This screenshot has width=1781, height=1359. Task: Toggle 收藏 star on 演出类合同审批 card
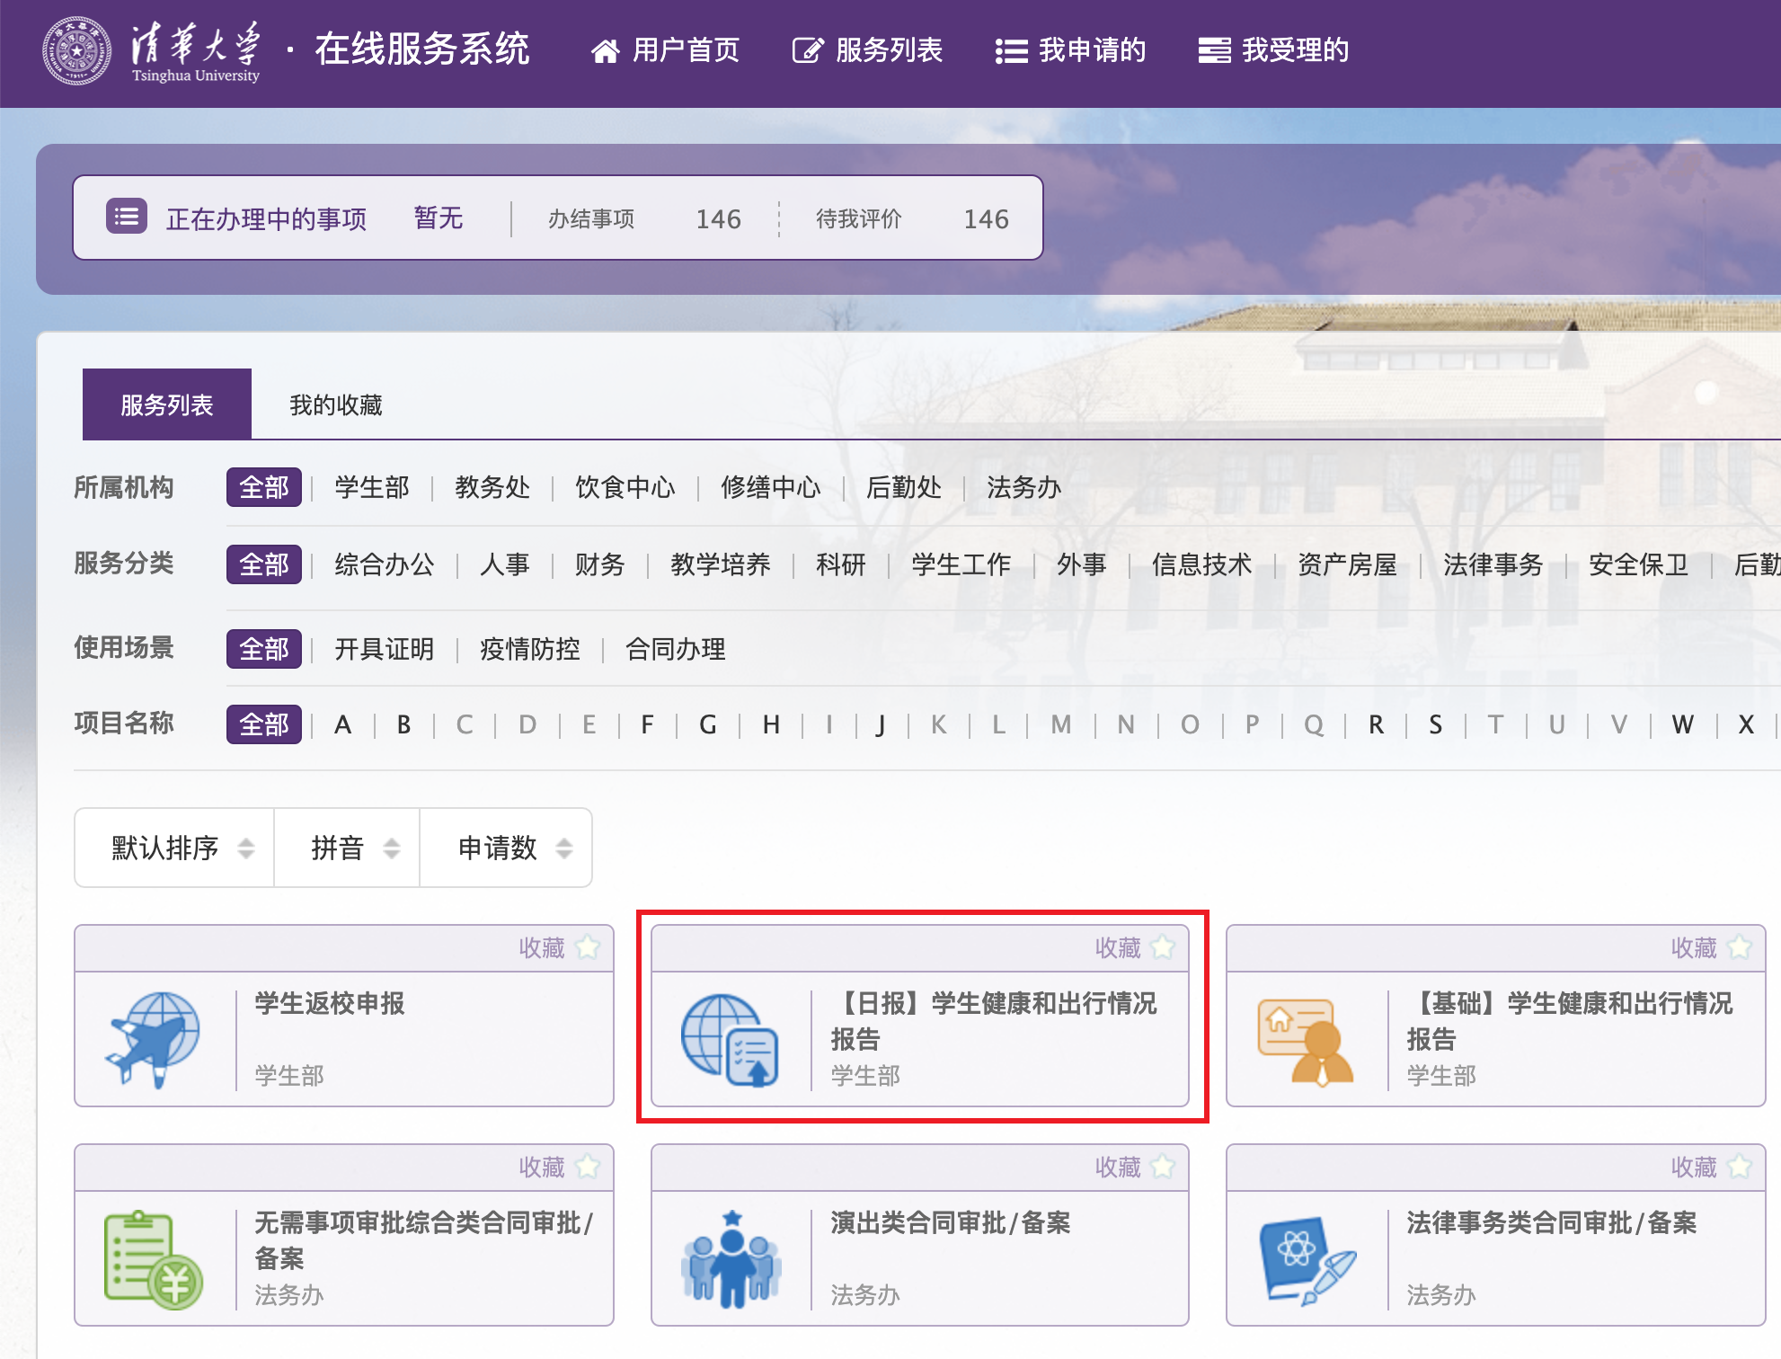point(1164,1167)
